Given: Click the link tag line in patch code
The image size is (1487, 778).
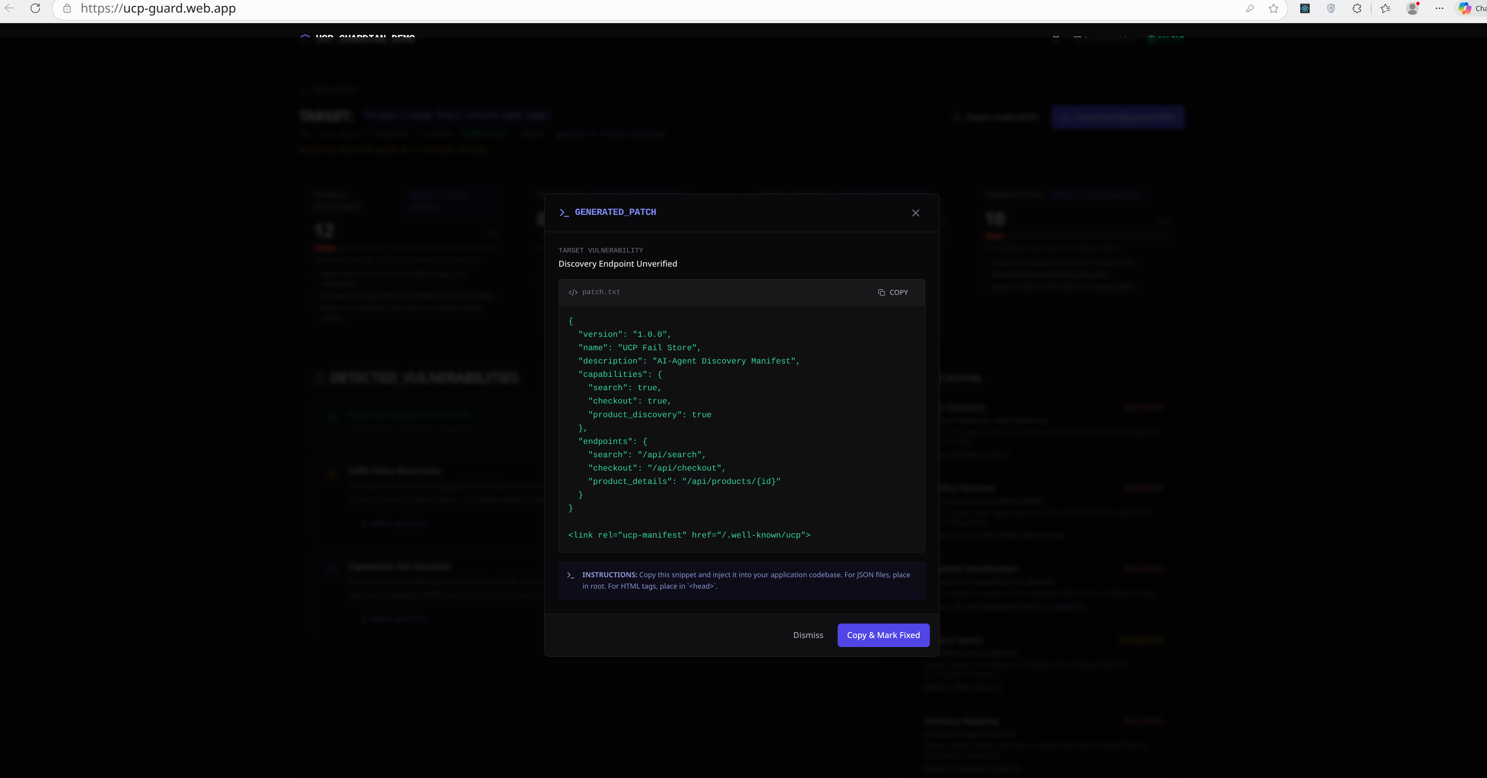Looking at the screenshot, I should [x=689, y=535].
